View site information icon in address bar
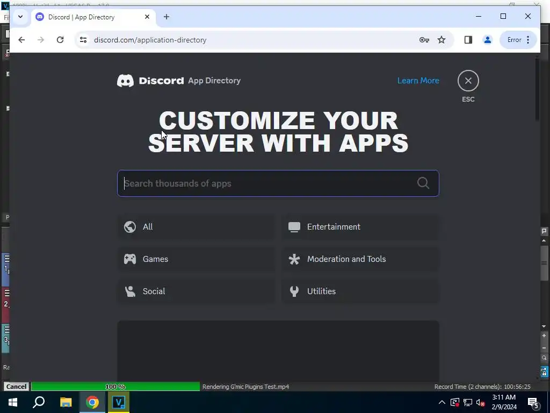This screenshot has height=413, width=550. [83, 40]
